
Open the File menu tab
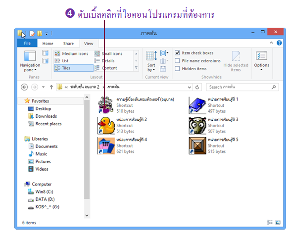click(x=27, y=44)
